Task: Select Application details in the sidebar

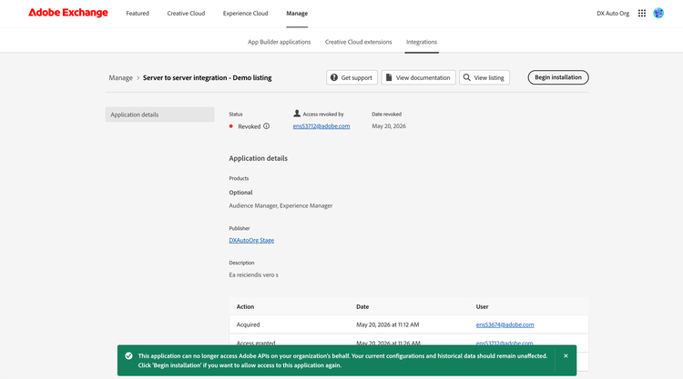Action: 160,115
